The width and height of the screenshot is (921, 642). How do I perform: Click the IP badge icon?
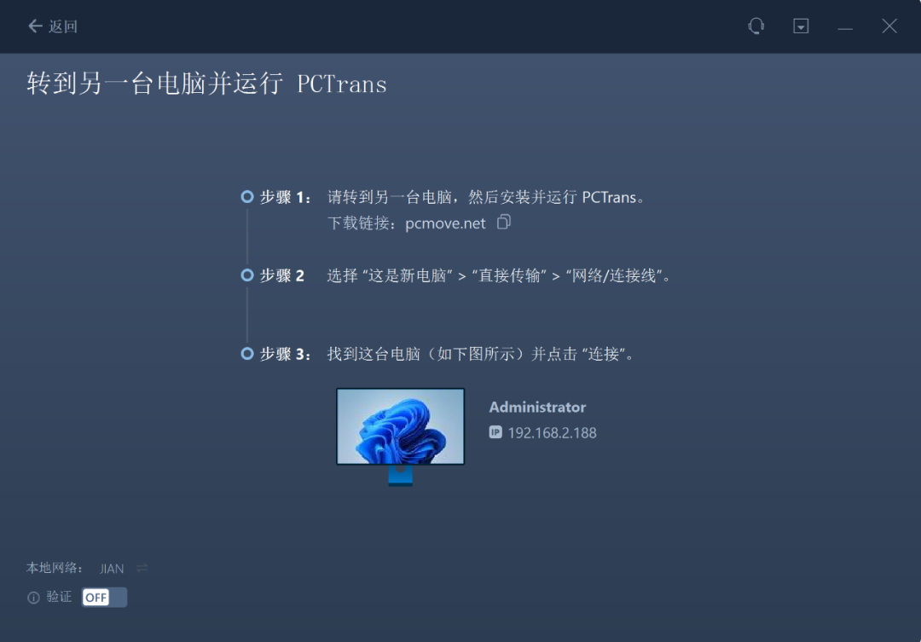pyautogui.click(x=495, y=432)
